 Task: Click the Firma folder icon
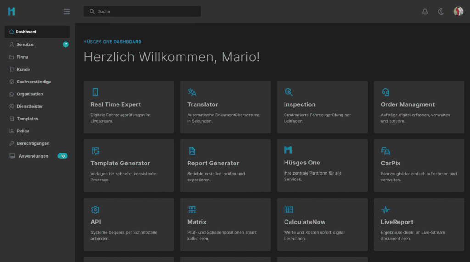pos(11,57)
